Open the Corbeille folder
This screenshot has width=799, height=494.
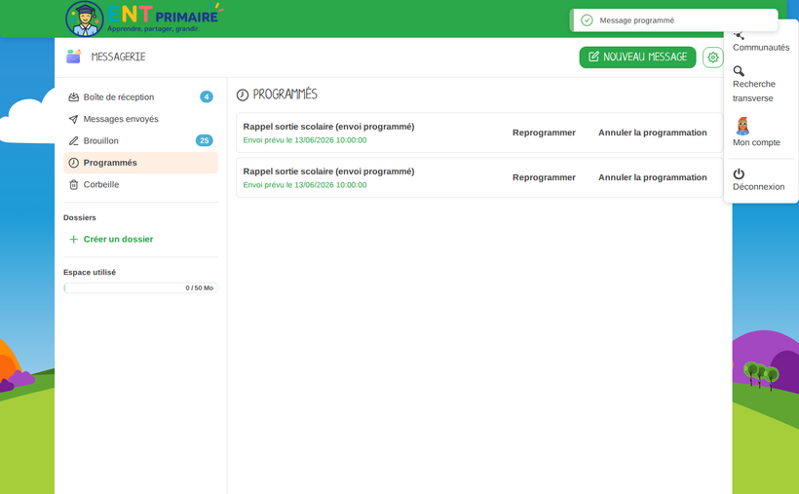[140, 184]
